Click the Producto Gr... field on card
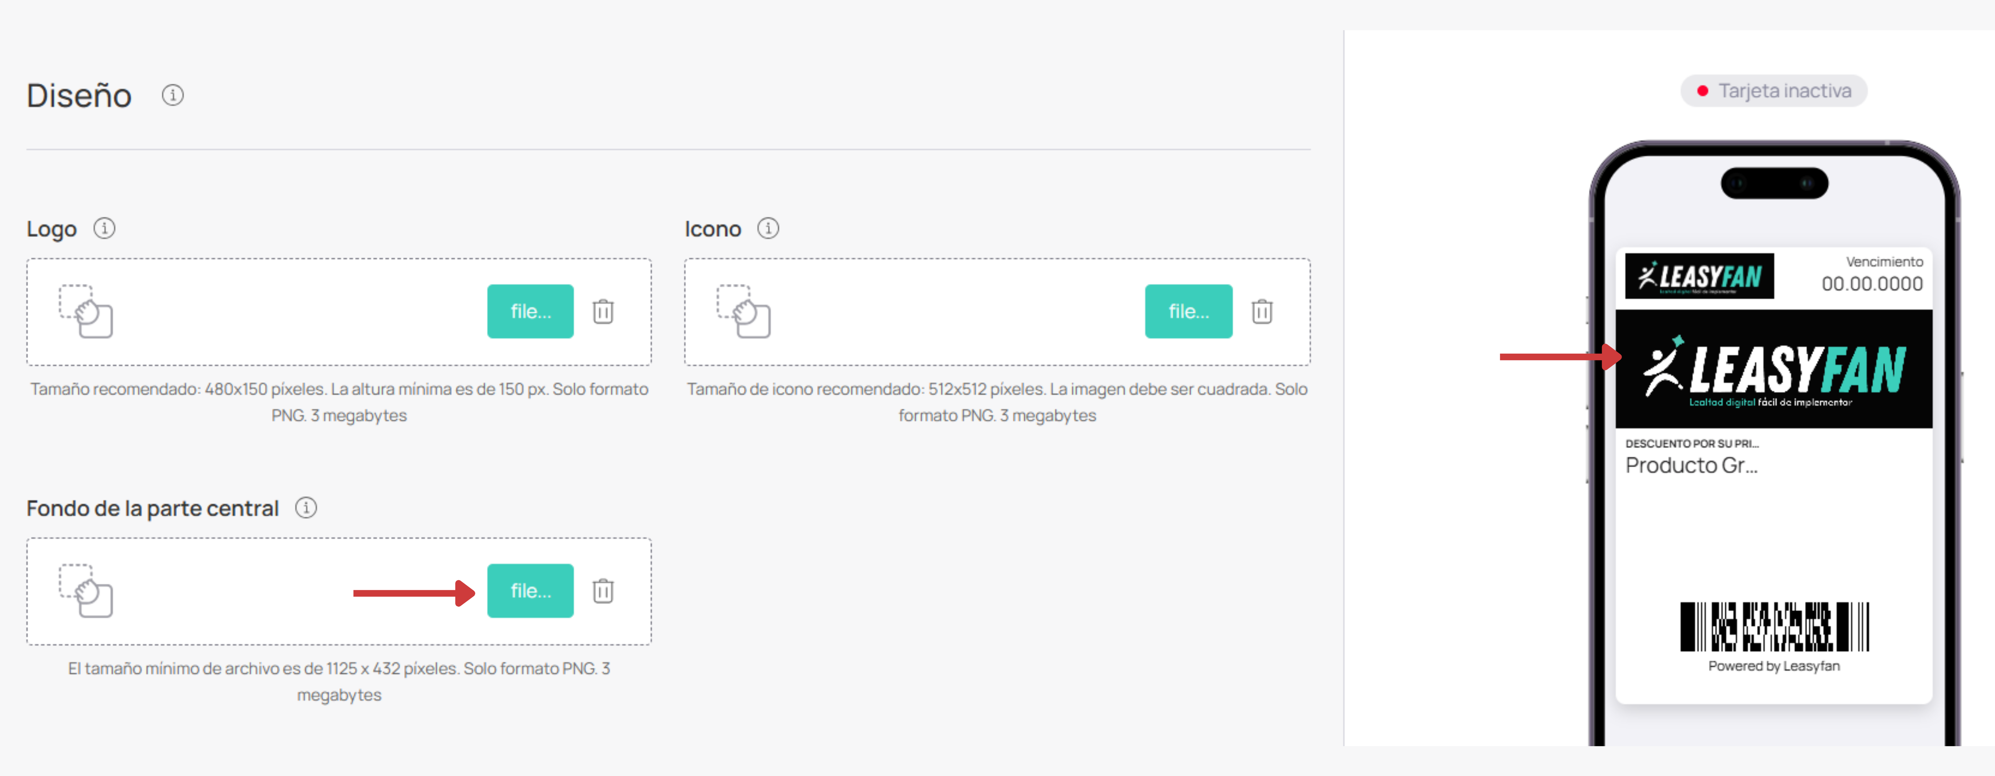 click(1691, 465)
